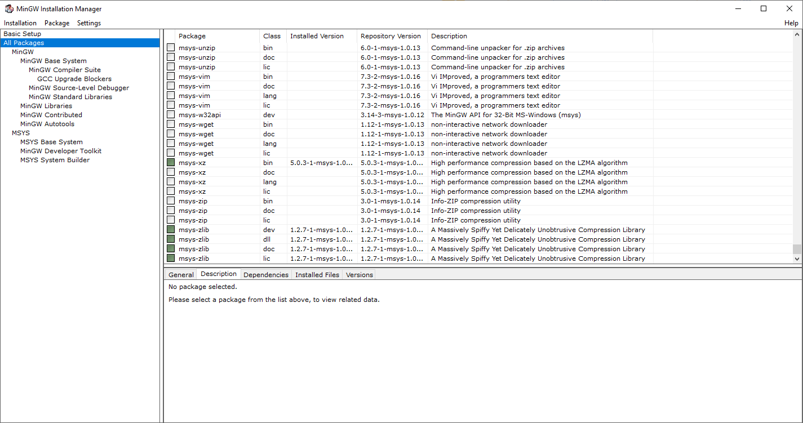The image size is (803, 423).
Task: Select MinGW Source-Level Debugger in the tree
Action: (x=79, y=88)
